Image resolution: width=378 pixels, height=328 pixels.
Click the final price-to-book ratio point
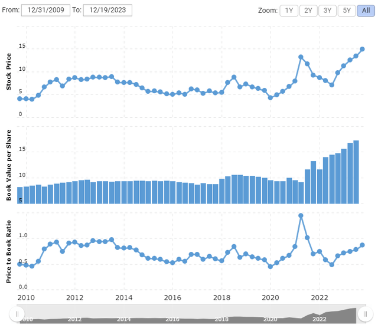(362, 245)
